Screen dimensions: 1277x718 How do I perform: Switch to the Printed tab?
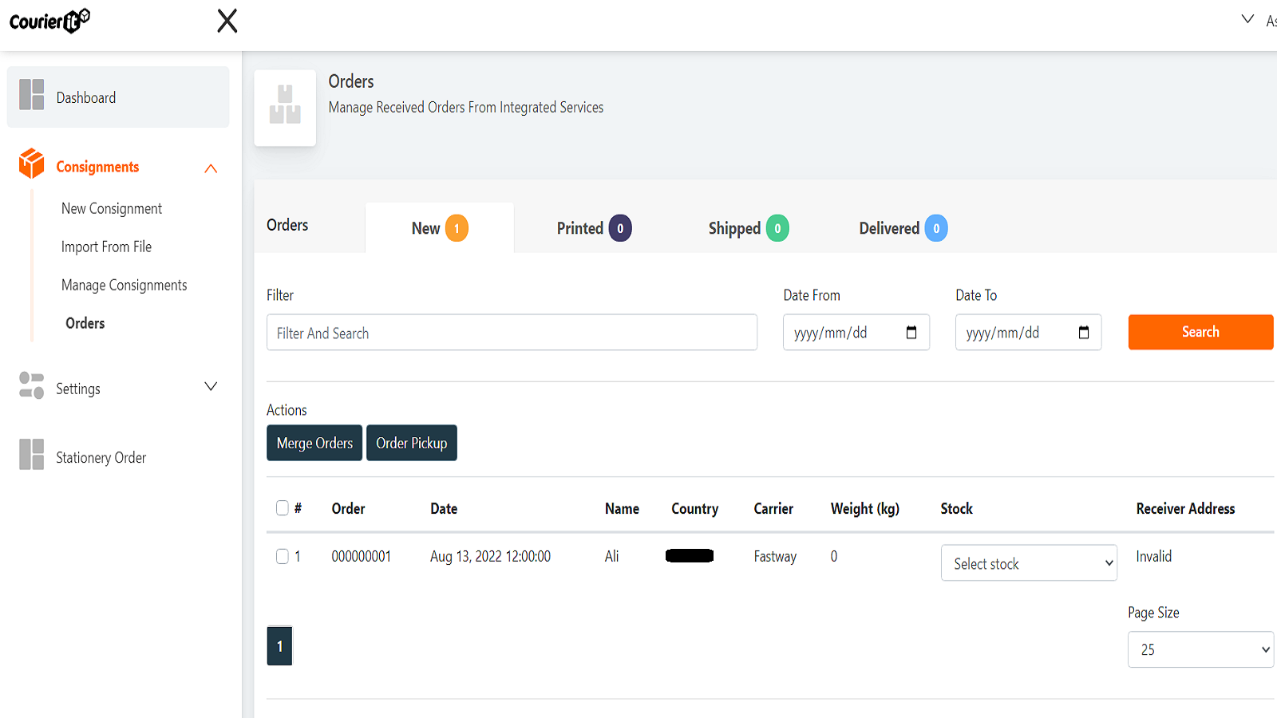(x=593, y=228)
